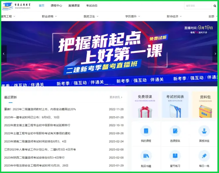Show the next banner slide
Viewport: 219px width, 173px height.
(x=215, y=54)
